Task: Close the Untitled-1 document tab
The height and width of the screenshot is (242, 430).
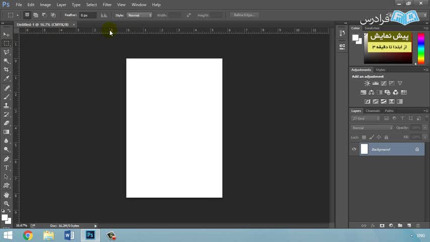Action: [x=74, y=24]
